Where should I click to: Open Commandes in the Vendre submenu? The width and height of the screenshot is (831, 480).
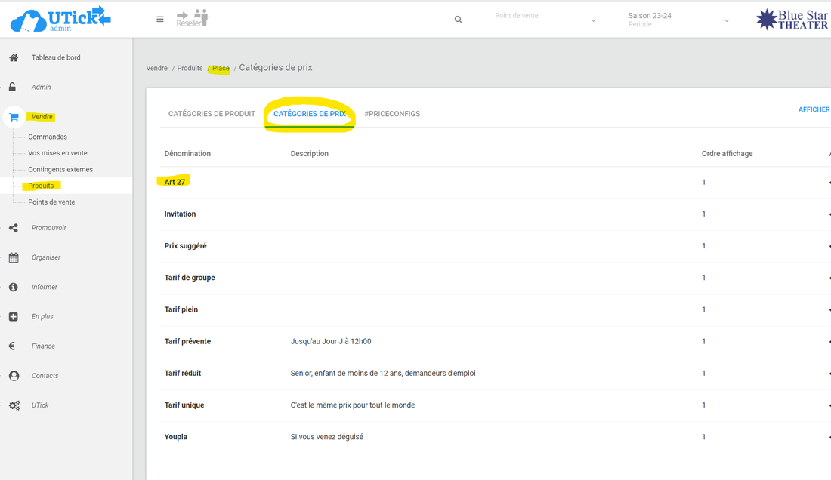tap(48, 137)
